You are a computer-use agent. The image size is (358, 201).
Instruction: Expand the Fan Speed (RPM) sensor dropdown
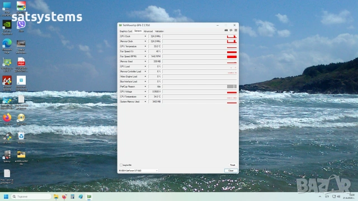145,56
